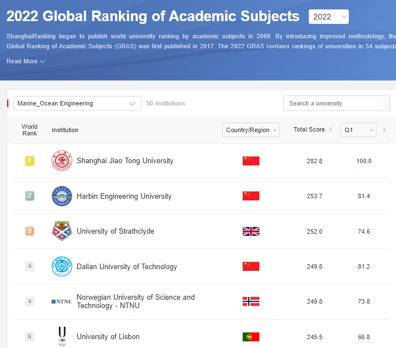Open the 2022 year selector dropdown

[x=329, y=17]
